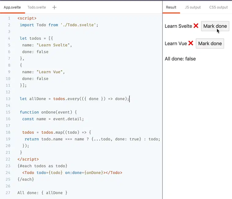
Task: Click the "Learn Svelte" string in code
Action: [x=53, y=45]
